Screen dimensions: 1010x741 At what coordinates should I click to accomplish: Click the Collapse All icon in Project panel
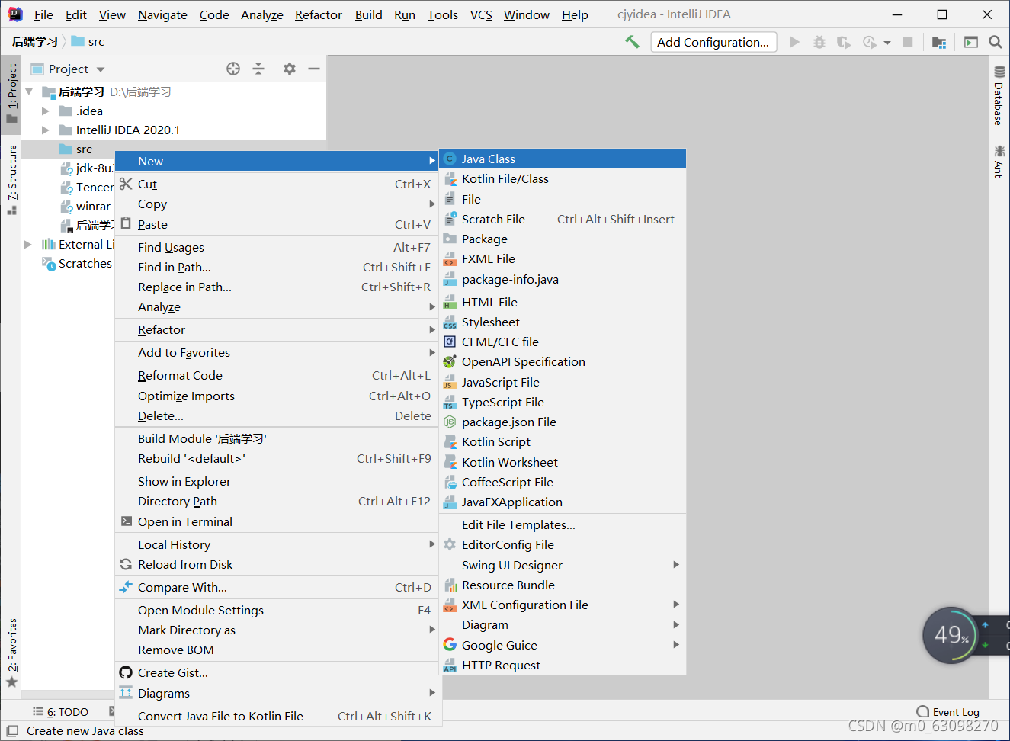pyautogui.click(x=258, y=69)
